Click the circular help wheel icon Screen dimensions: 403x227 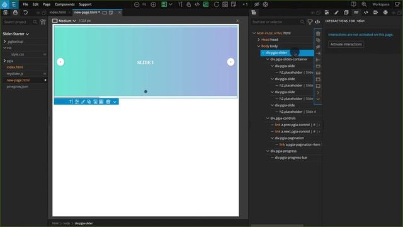(x=266, y=4)
